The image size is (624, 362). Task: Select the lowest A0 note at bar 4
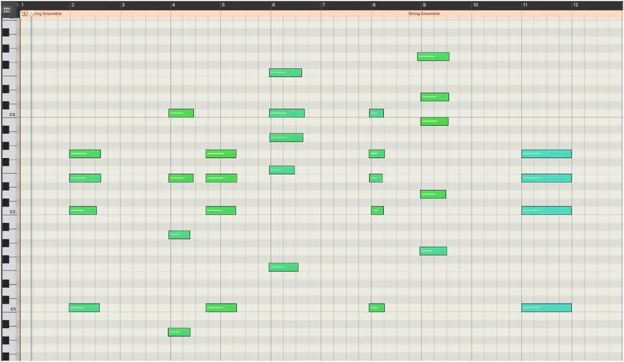pyautogui.click(x=179, y=332)
